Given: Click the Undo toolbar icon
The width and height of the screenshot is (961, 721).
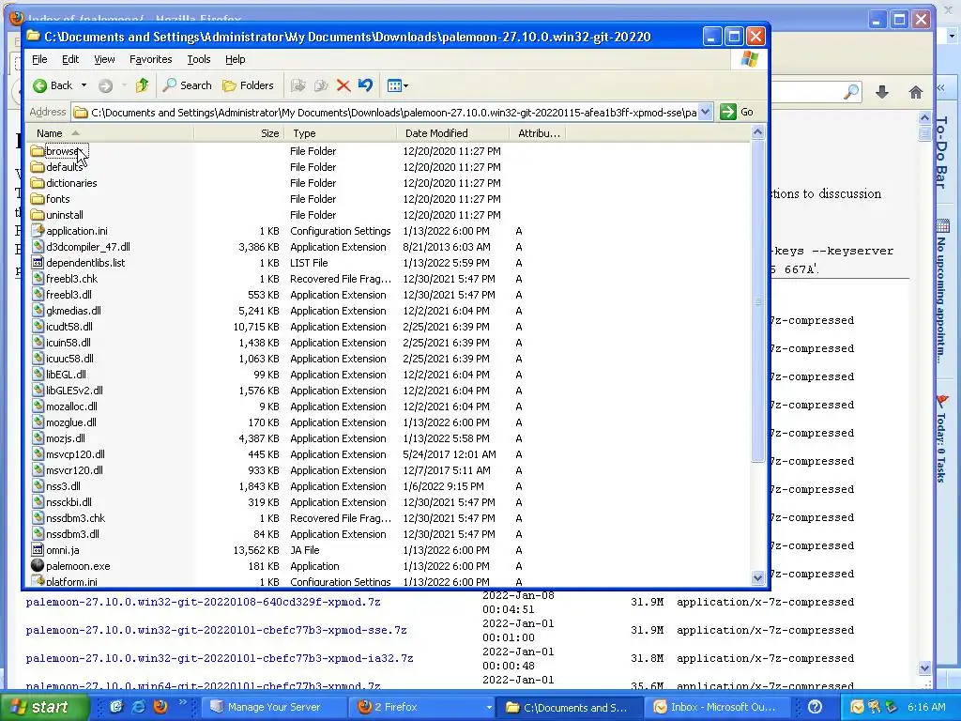Looking at the screenshot, I should point(365,85).
